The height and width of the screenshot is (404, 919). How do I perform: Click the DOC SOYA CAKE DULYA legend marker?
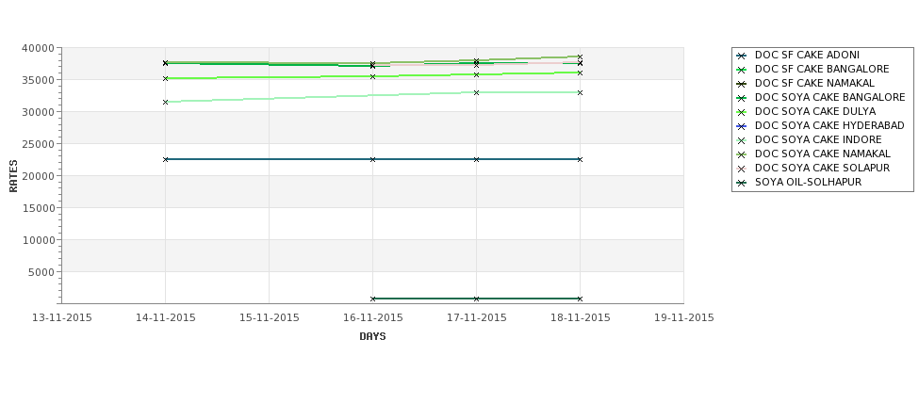click(742, 112)
